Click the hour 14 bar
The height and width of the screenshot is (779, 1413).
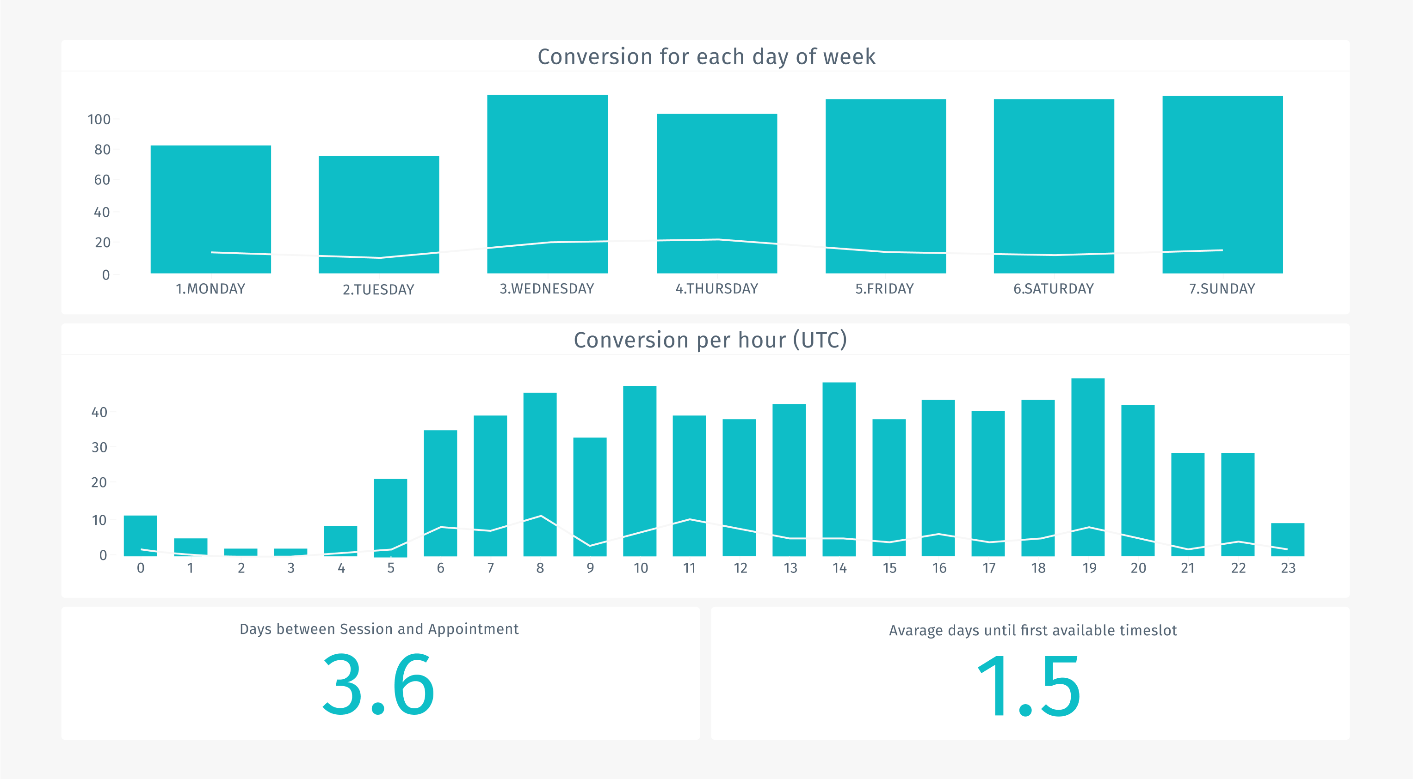[x=839, y=469]
